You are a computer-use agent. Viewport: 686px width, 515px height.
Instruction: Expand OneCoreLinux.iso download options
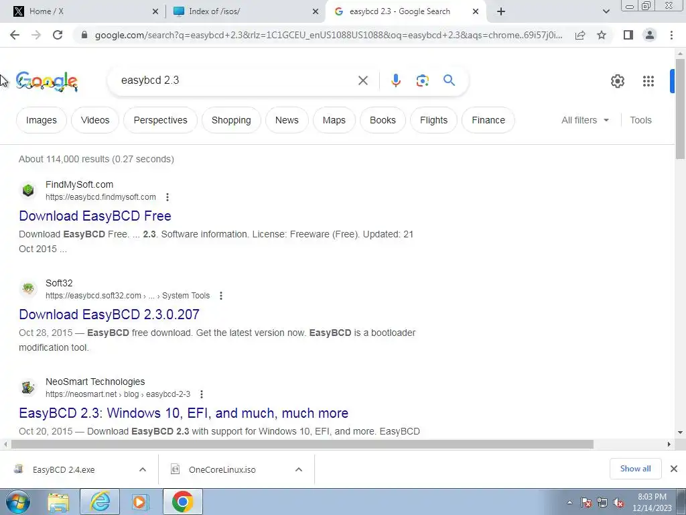(299, 469)
